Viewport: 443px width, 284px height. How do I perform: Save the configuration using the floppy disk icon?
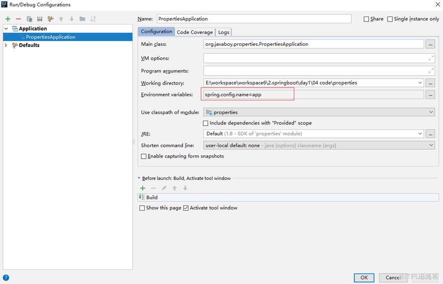(x=40, y=19)
